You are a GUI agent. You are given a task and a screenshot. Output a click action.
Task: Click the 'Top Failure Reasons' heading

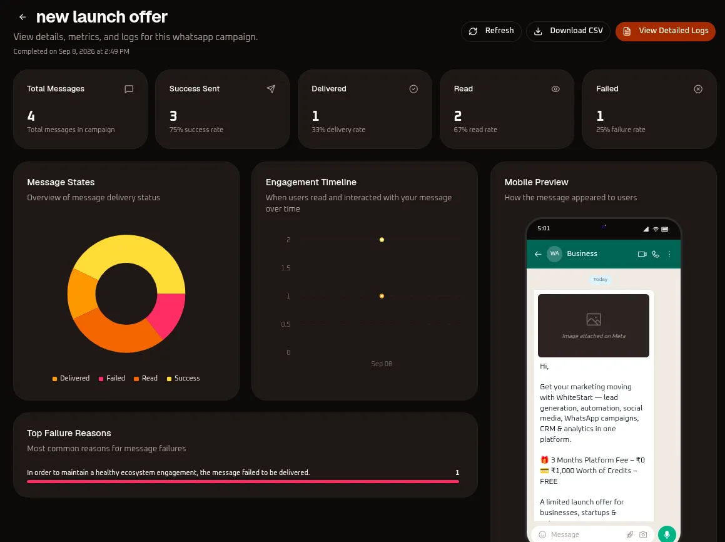pyautogui.click(x=69, y=433)
